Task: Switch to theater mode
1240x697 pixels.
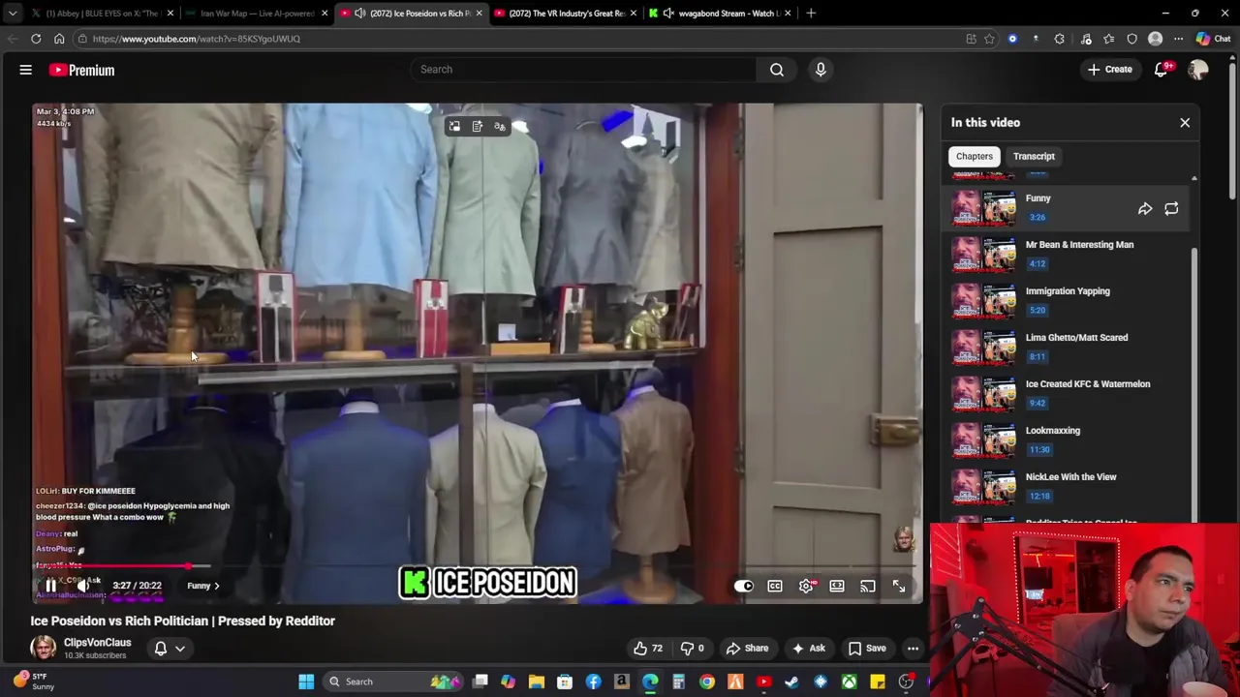Action: (837, 586)
